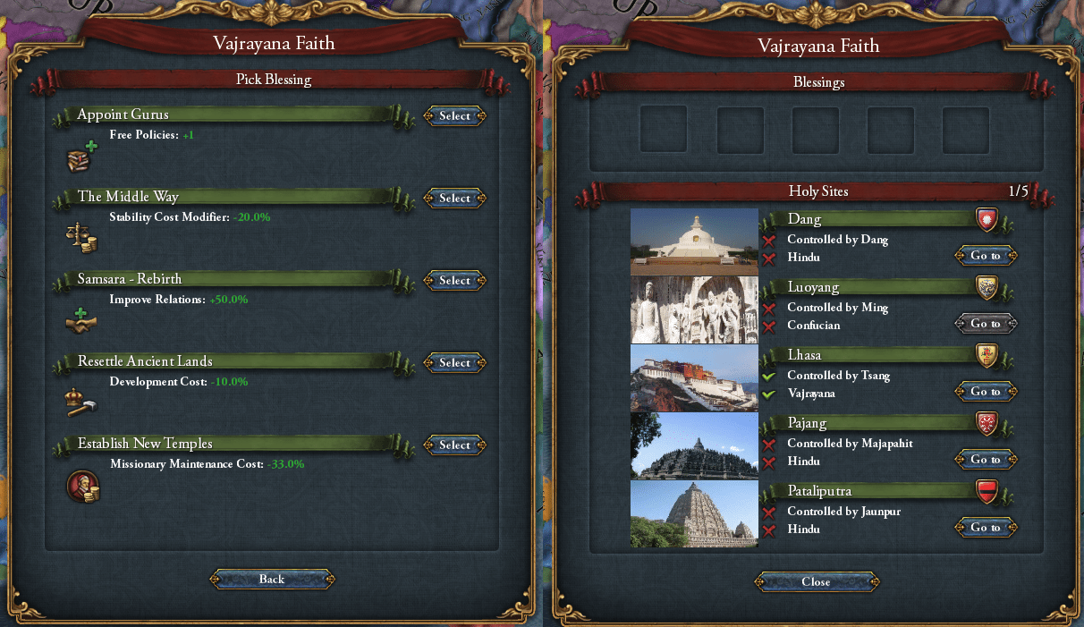Click the Ming shield beside Luoyang
Screen dimensions: 1084x627
point(987,285)
